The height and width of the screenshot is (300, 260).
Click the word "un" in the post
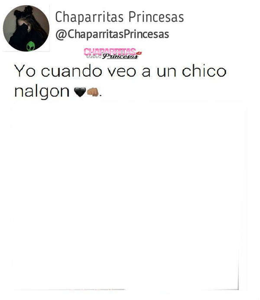tap(166, 72)
